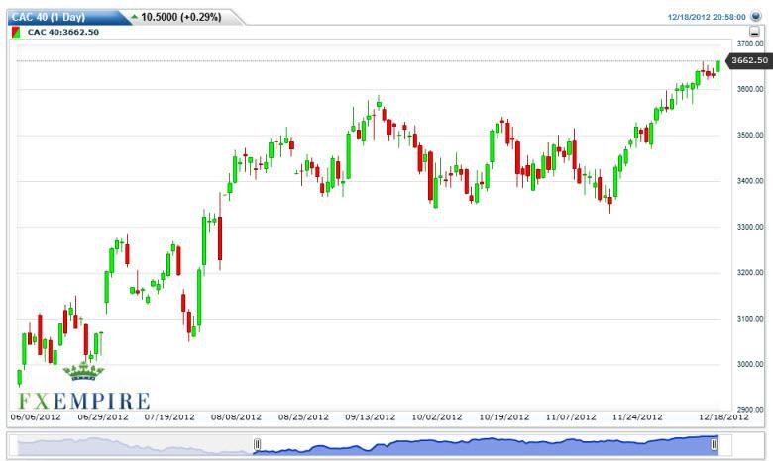Click the 3500.00 price axis label
The image size is (773, 461).
748,135
